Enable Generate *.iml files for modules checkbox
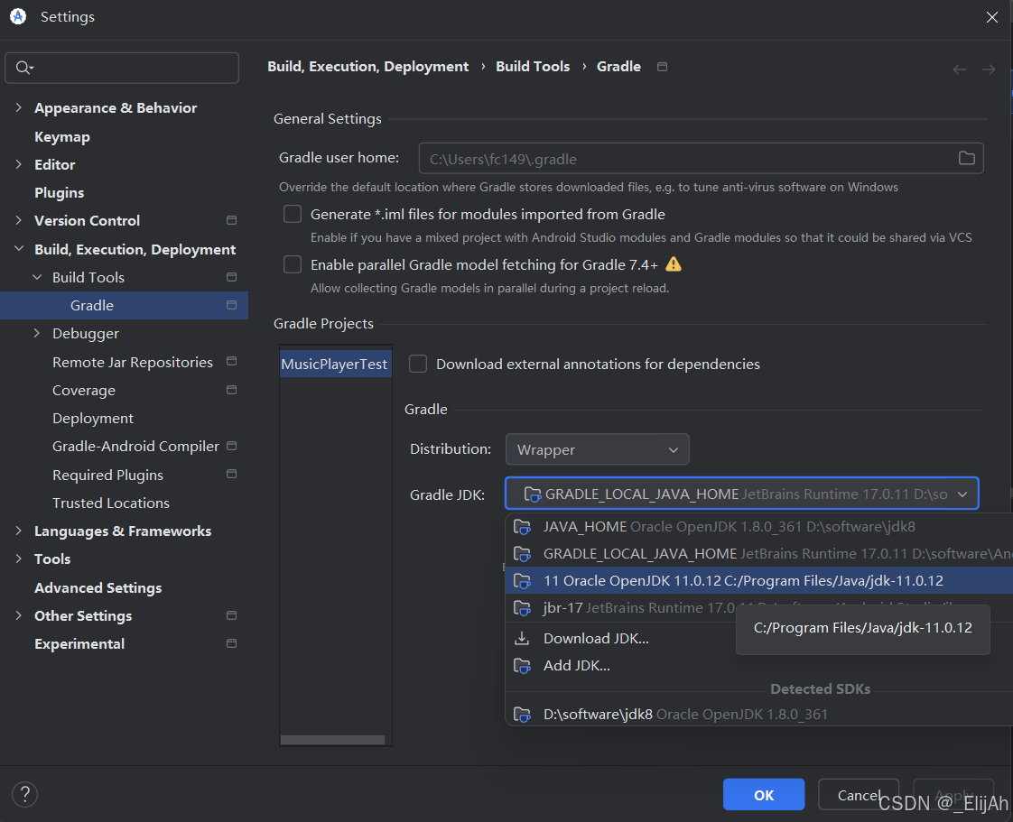Viewport: 1013px width, 822px height. click(293, 214)
